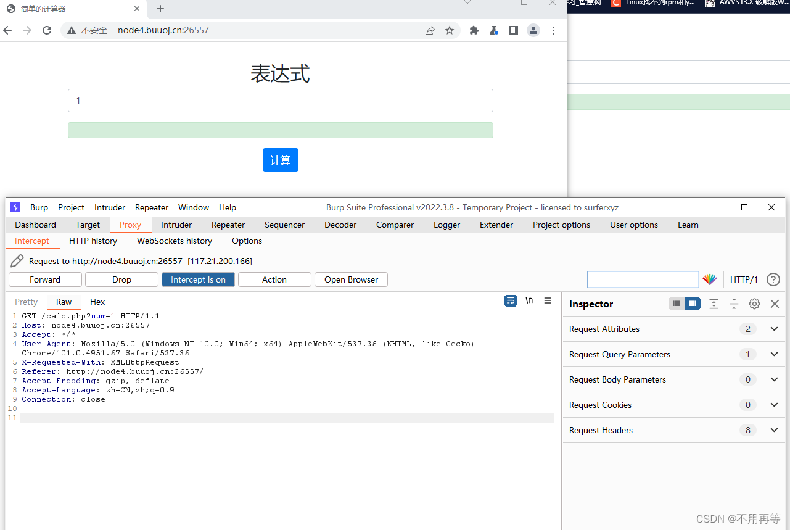This screenshot has height=530, width=790.
Task: Open the Repeater tab
Action: click(x=228, y=225)
